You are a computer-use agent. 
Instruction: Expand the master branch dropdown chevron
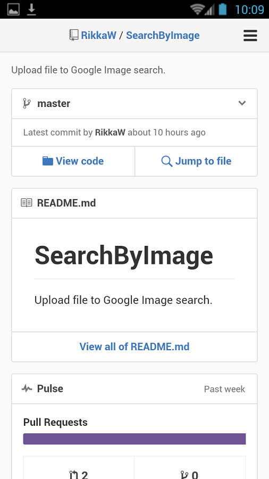[x=242, y=103]
